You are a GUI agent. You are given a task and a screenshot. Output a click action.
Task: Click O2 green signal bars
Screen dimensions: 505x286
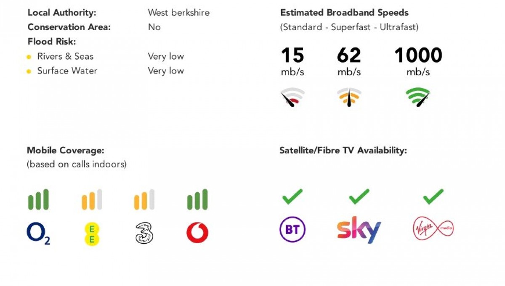coord(38,199)
